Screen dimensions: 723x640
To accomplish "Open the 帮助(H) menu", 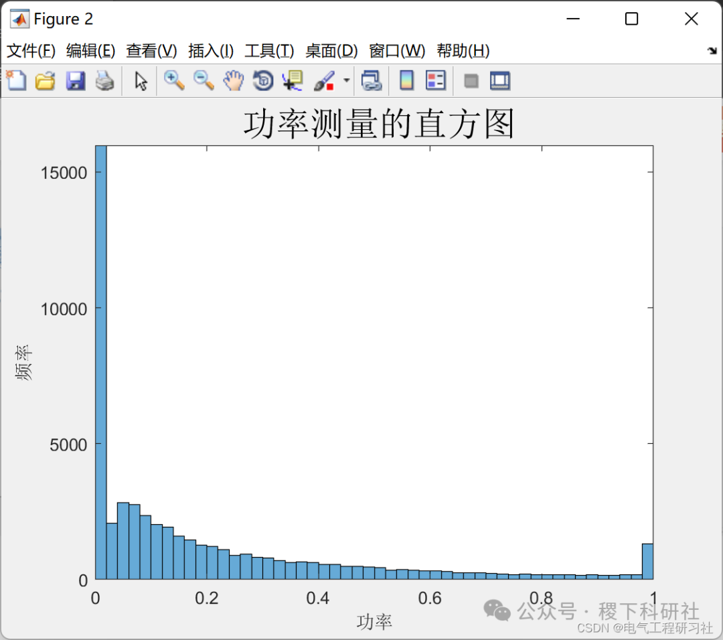I will [x=463, y=51].
